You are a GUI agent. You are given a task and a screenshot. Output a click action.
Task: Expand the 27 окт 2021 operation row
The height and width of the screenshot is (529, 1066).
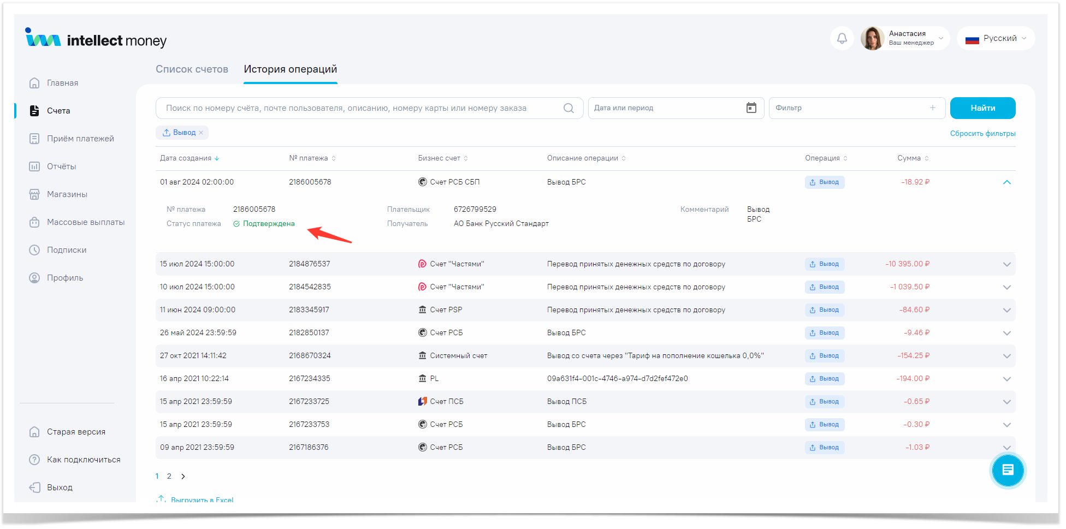1006,356
